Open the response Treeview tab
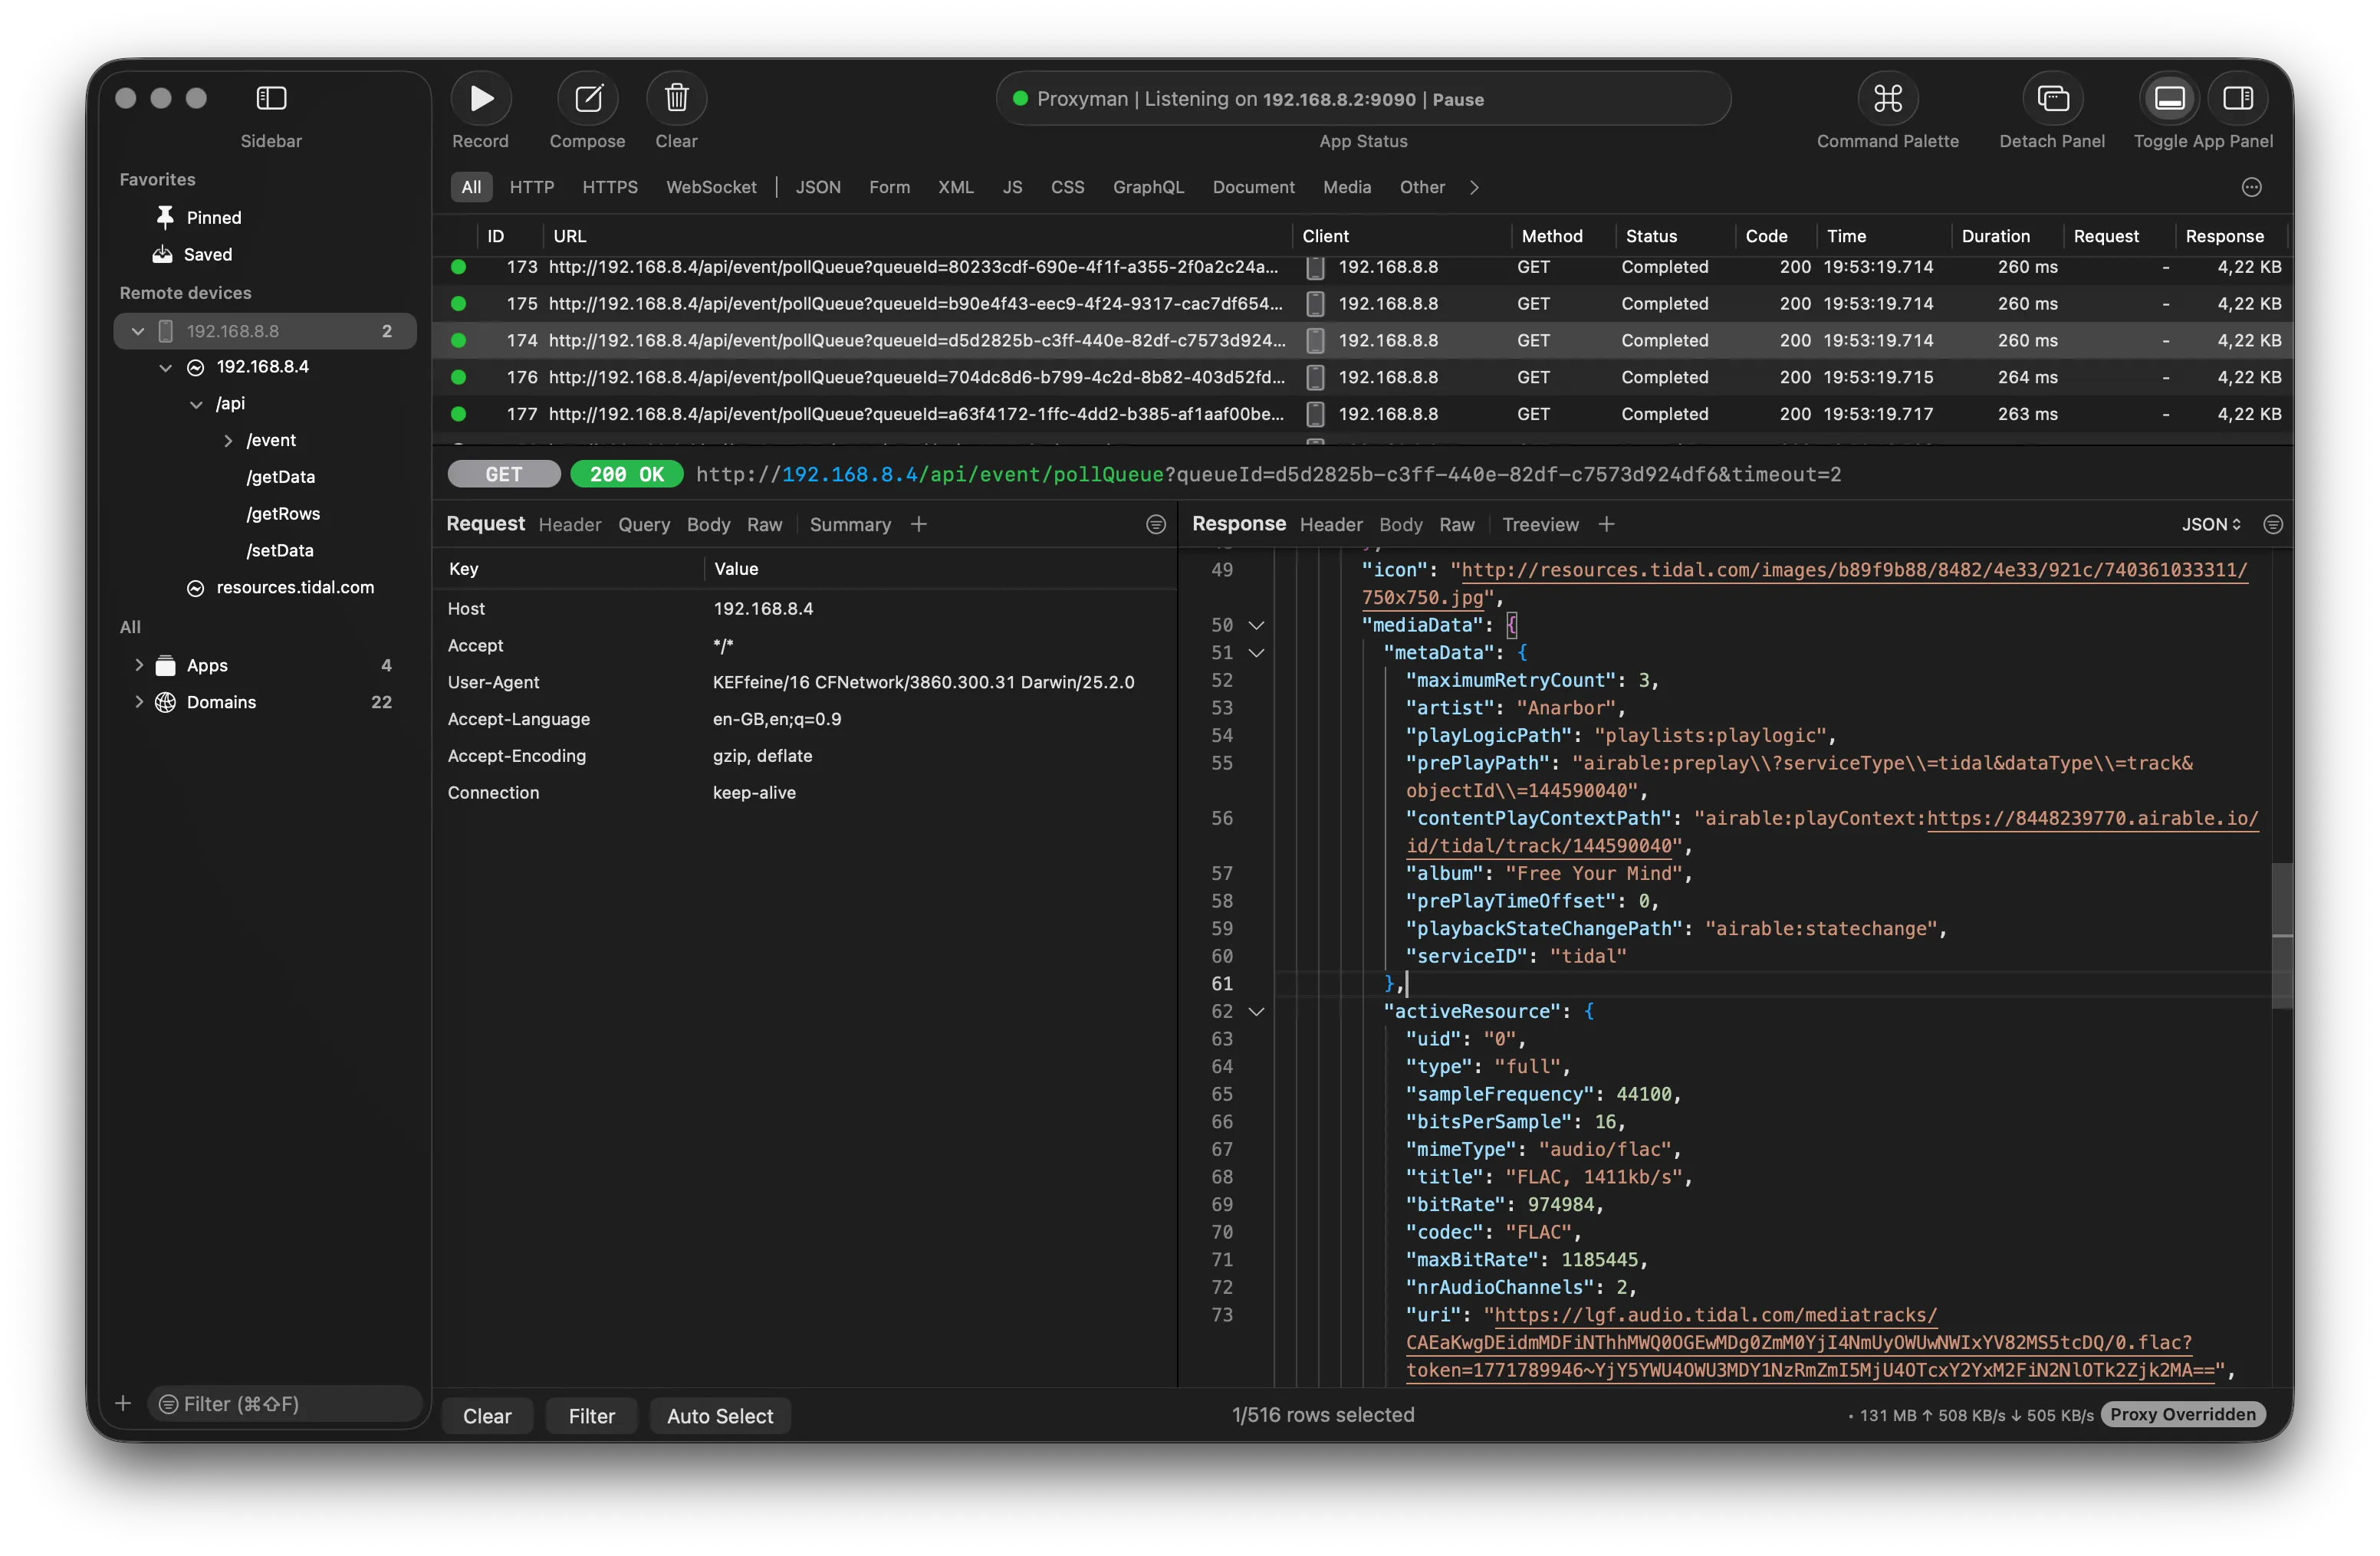2380x1556 pixels. (1540, 524)
